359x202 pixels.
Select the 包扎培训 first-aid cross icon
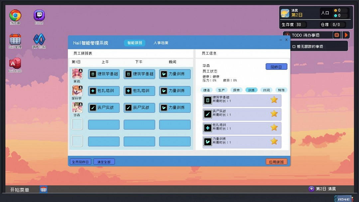(208, 128)
